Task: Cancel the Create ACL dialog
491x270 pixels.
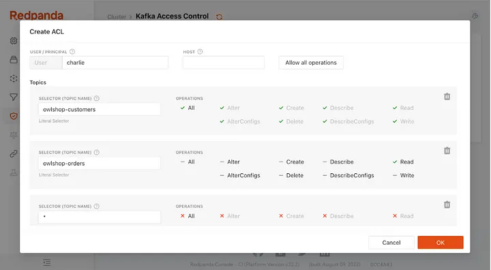Action: coord(391,243)
